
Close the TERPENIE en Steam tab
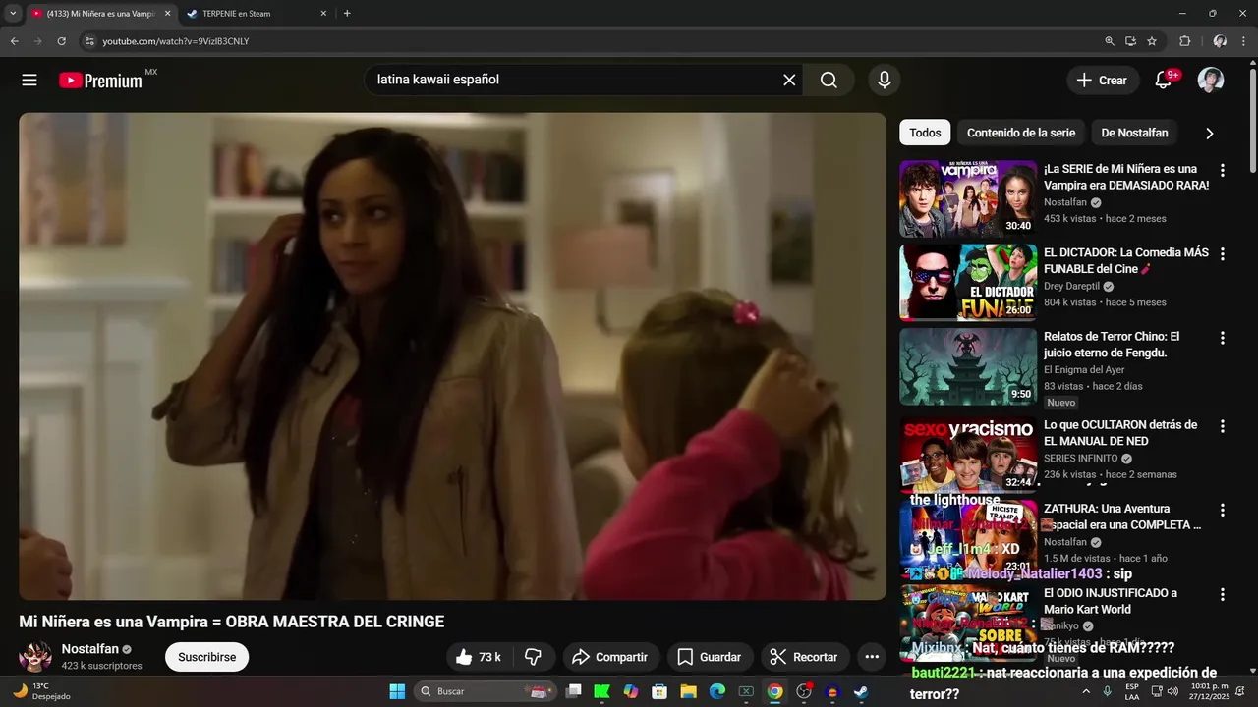(x=323, y=14)
